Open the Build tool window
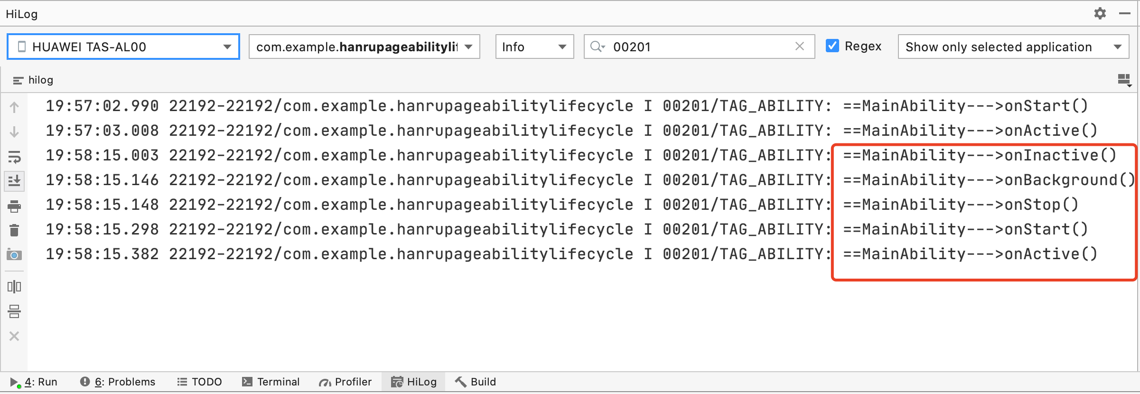The image size is (1140, 394). tap(476, 382)
